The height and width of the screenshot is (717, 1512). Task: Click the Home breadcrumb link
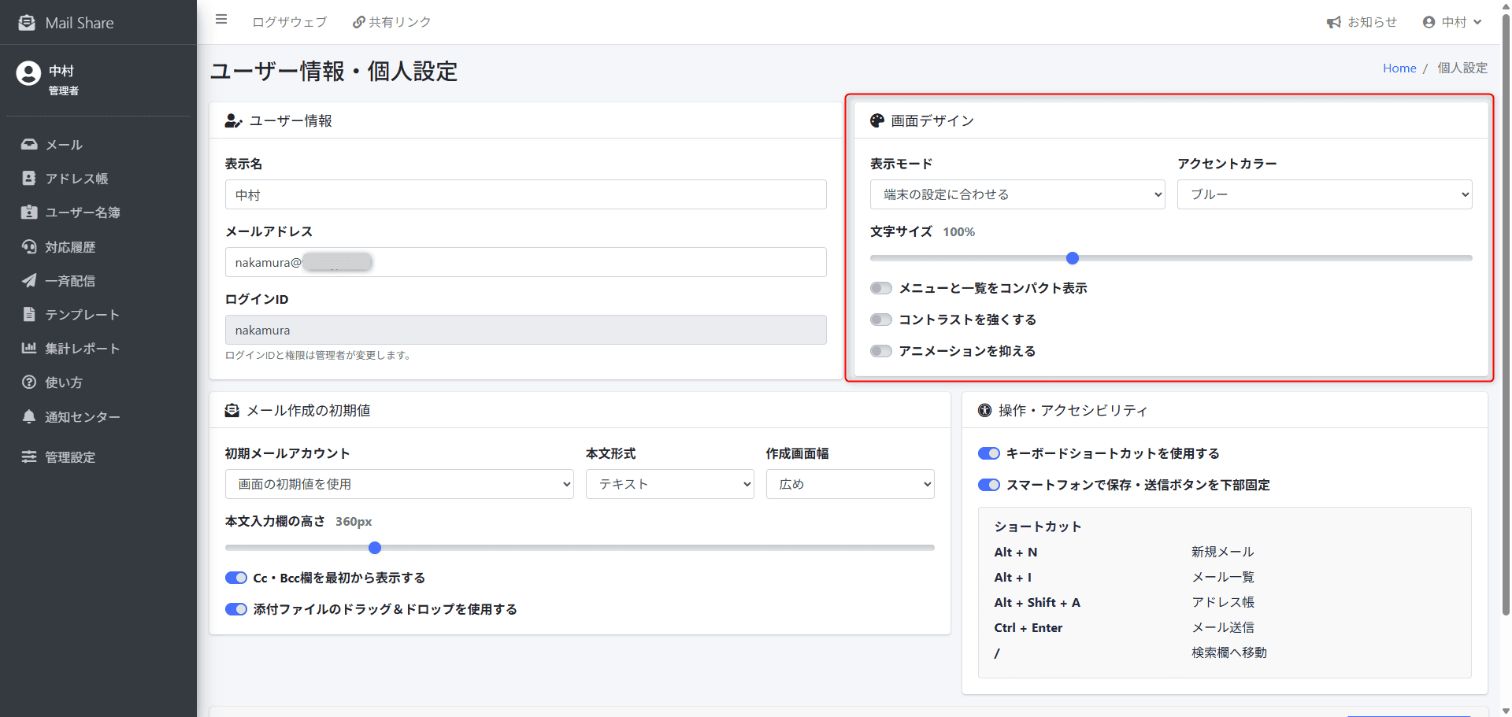(1399, 68)
